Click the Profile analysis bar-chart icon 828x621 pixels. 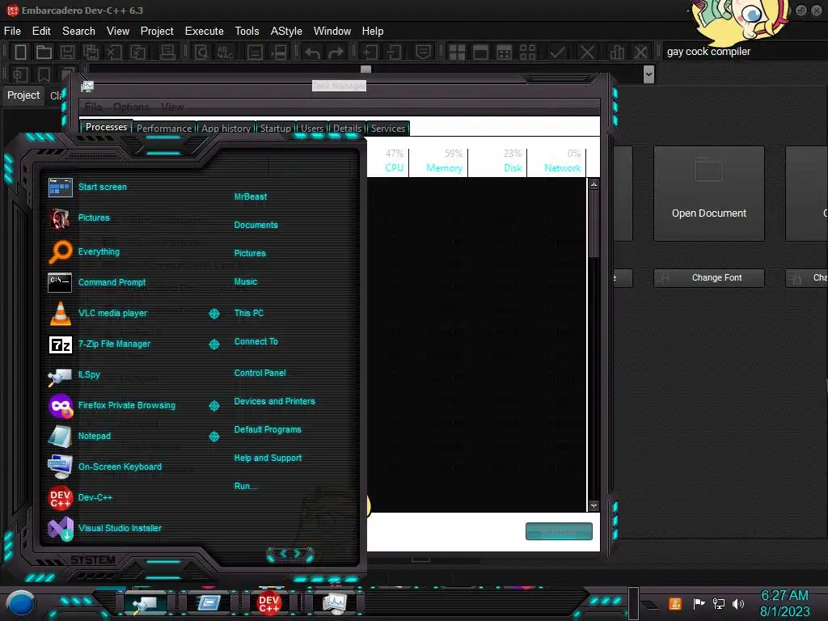[616, 52]
